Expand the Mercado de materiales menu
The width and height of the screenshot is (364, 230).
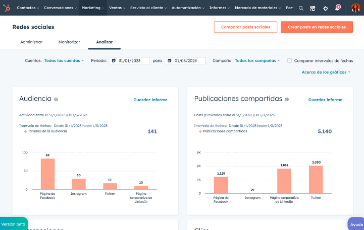coord(258,8)
